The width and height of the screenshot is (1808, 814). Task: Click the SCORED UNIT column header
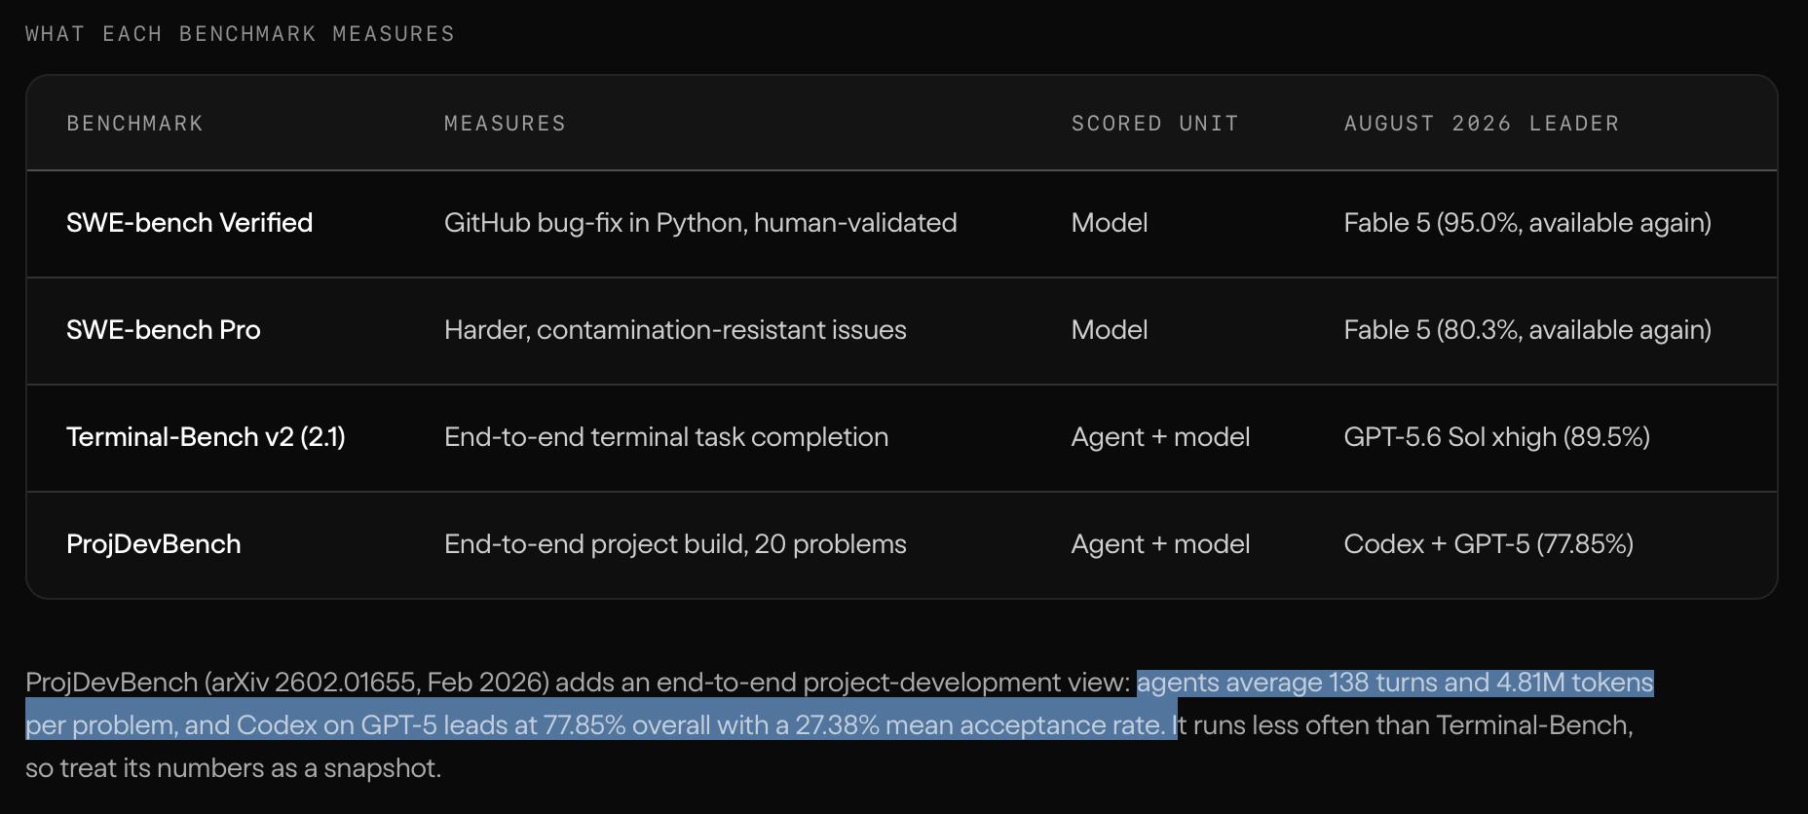tap(1154, 124)
